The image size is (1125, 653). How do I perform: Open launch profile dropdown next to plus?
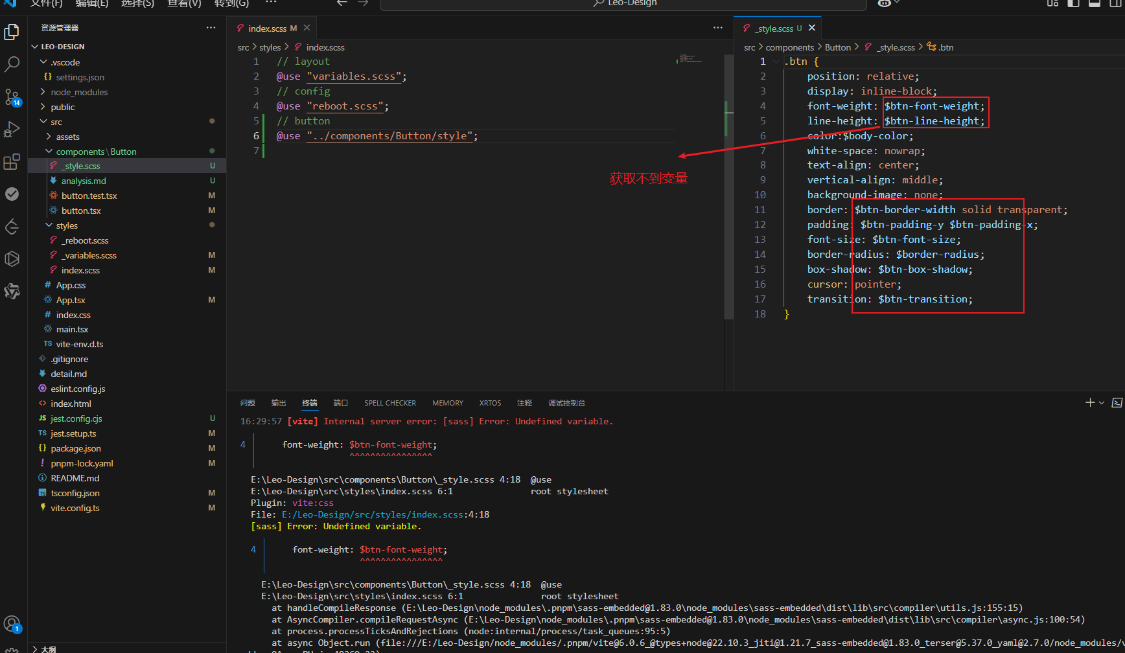(1102, 403)
